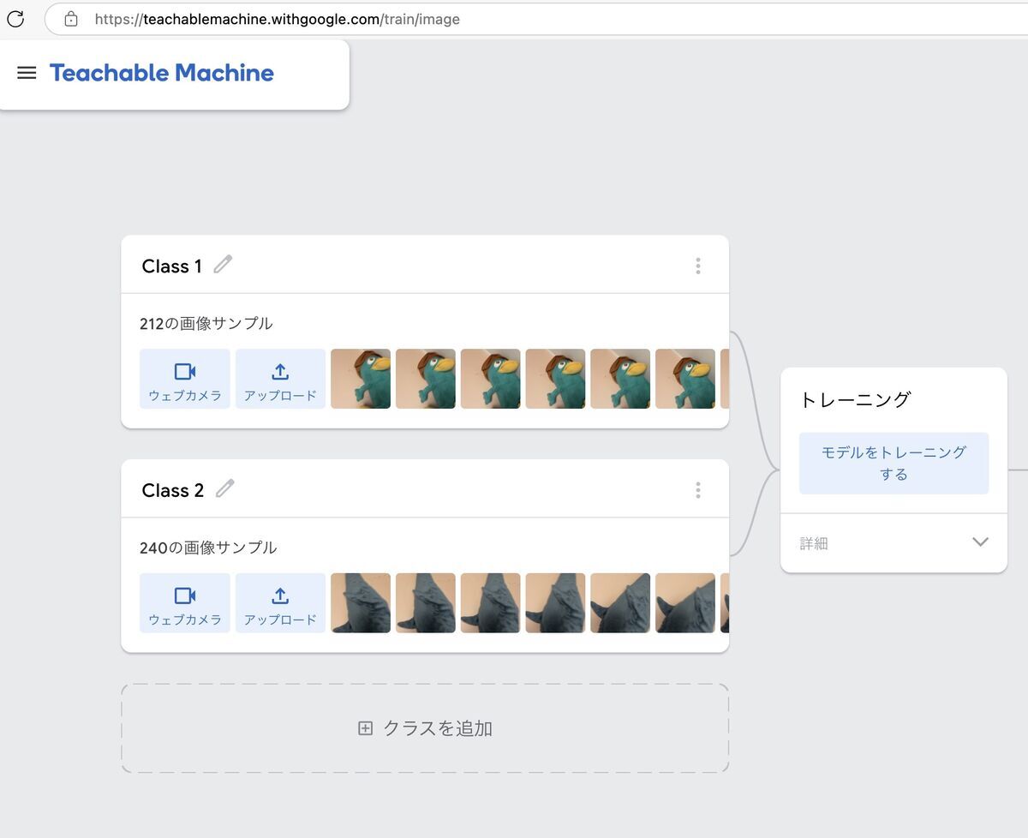Add a new class with クラスを追加

tap(425, 728)
